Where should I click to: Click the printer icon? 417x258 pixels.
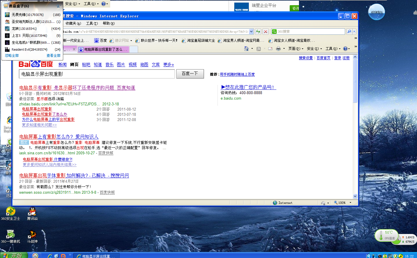tap(278, 49)
